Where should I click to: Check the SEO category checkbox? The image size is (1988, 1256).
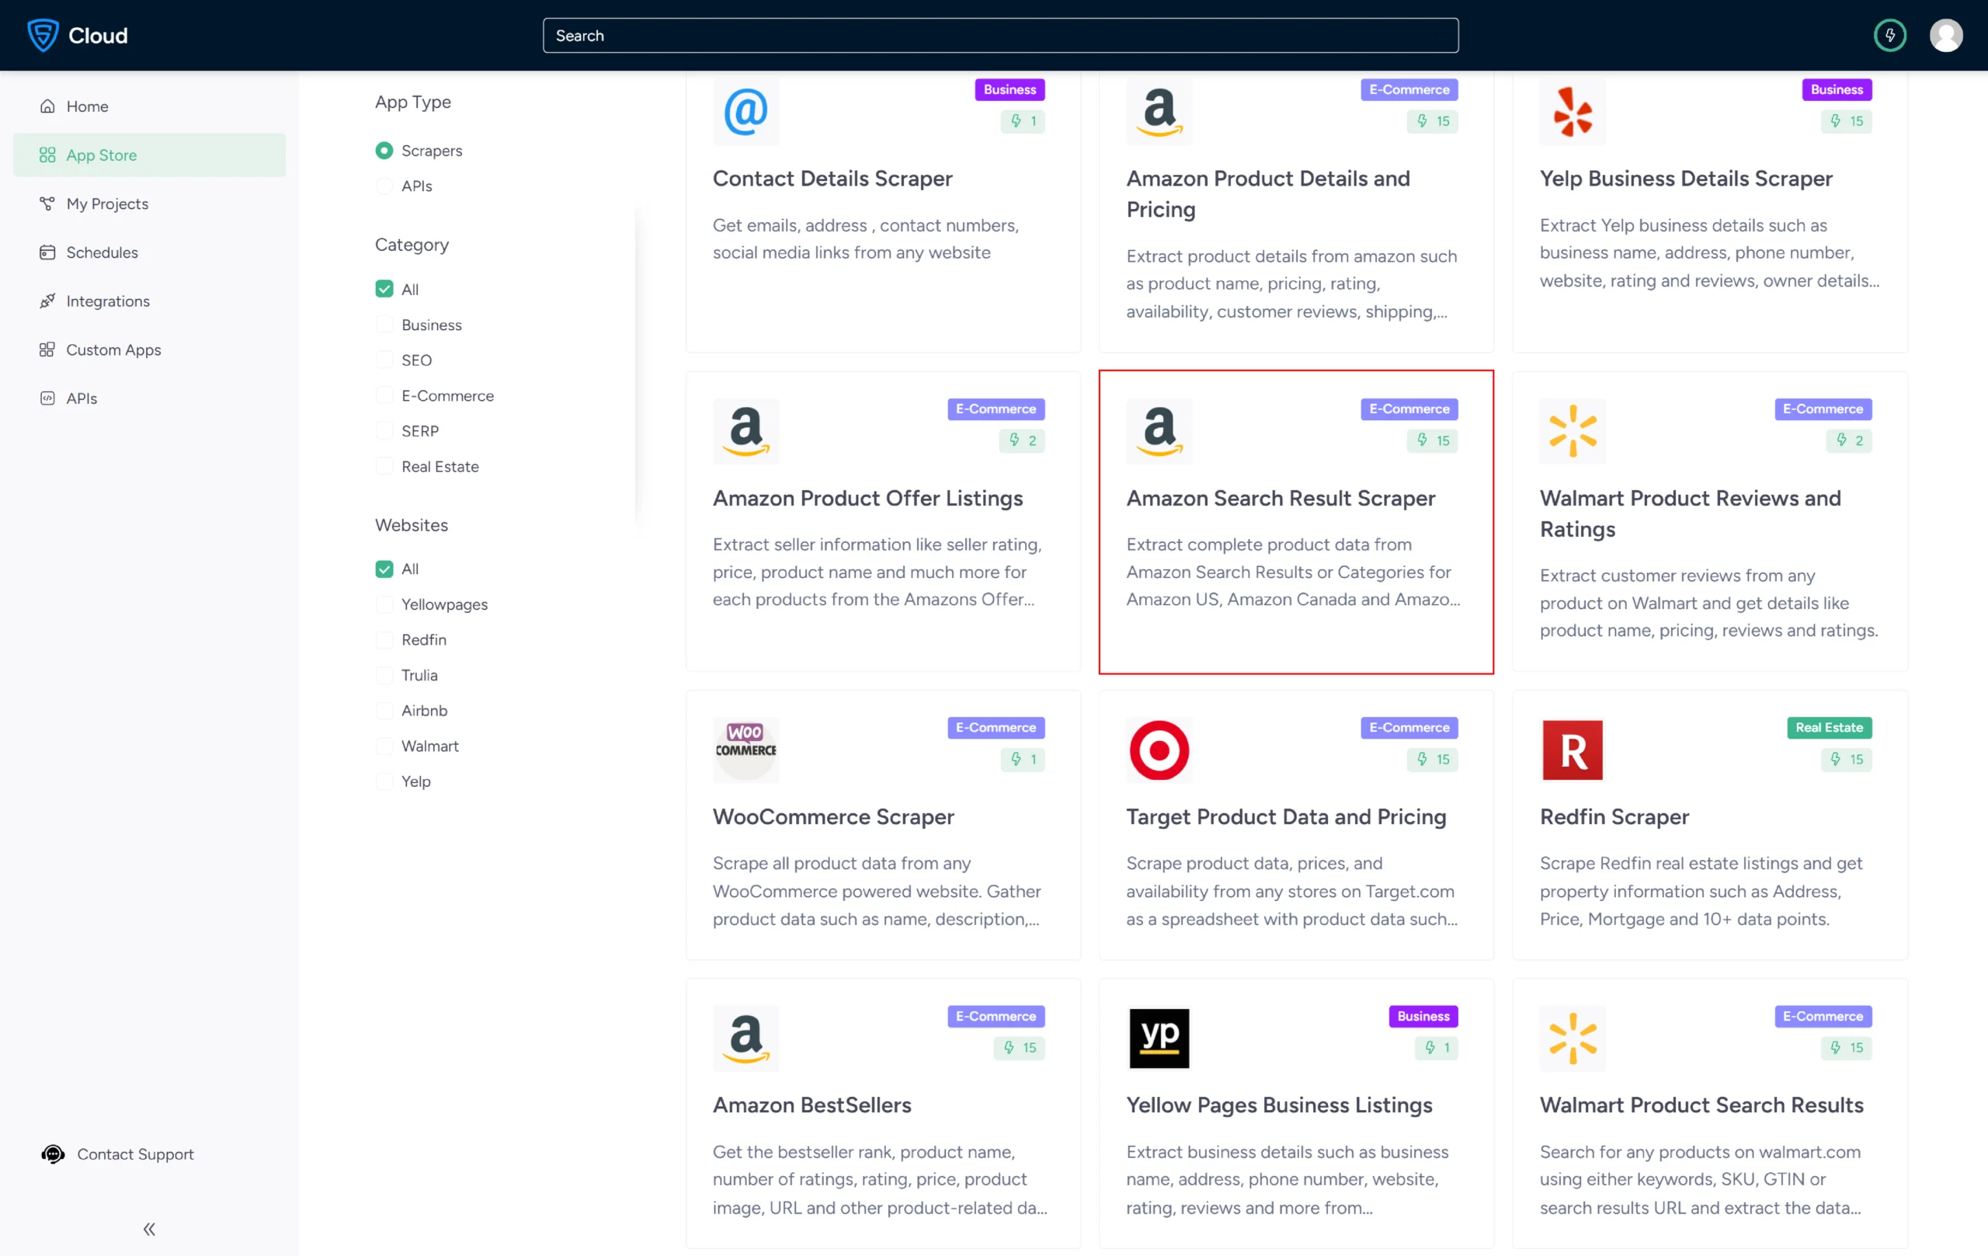coord(384,360)
